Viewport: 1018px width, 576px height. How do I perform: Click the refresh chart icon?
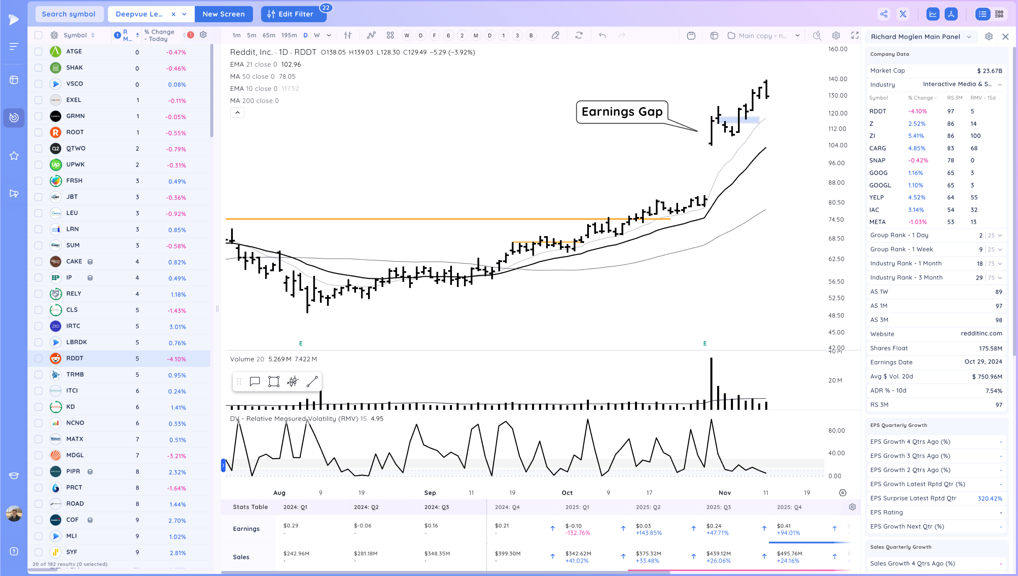579,36
